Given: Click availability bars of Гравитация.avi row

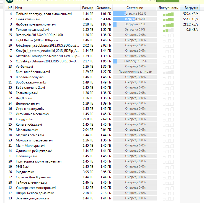Looking at the screenshot, I should [x=168, y=93].
